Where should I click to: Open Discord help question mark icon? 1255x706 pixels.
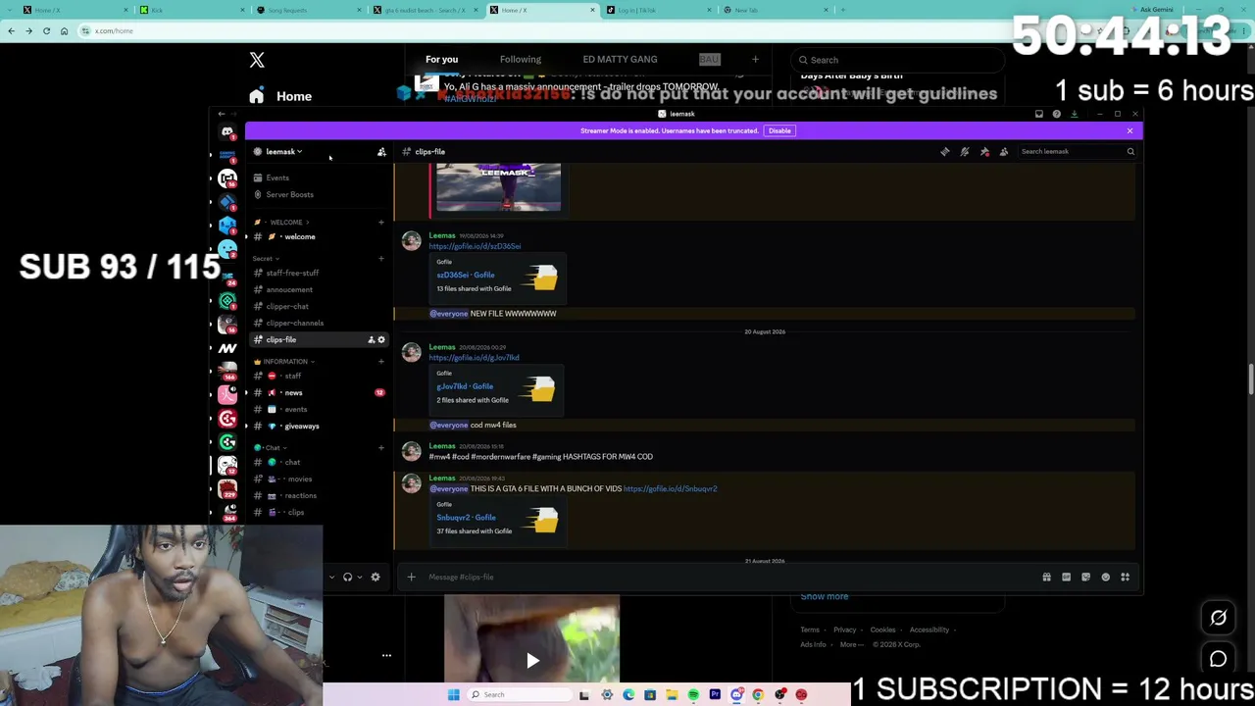coord(1057,114)
